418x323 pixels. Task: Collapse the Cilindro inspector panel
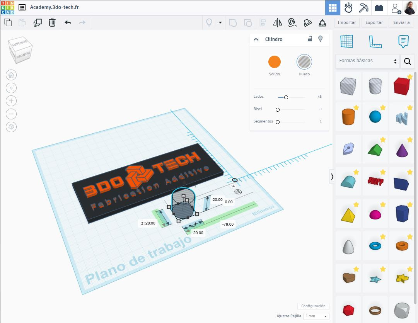coord(256,39)
